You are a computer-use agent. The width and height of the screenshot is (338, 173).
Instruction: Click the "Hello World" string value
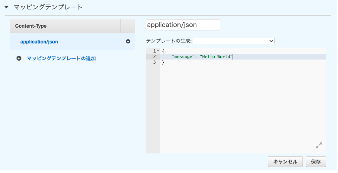216,57
